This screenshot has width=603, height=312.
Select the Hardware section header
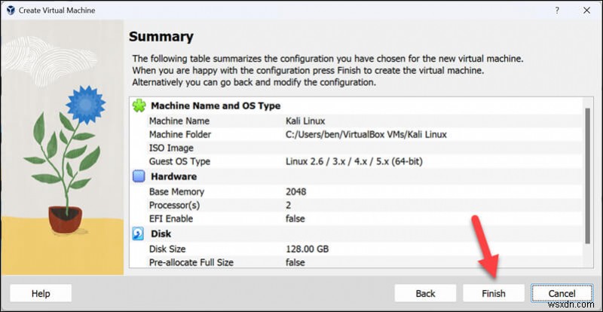(x=174, y=176)
